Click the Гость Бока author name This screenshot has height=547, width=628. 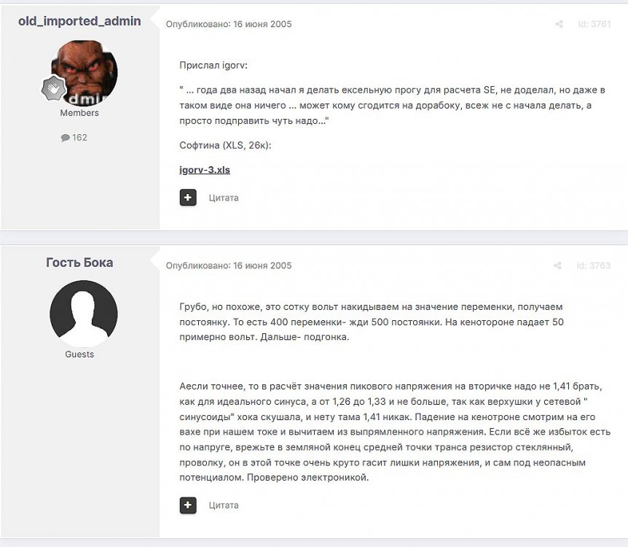pos(79,263)
